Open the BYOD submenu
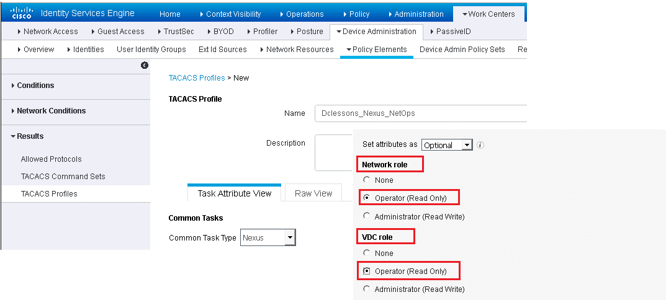This screenshot has width=666, height=300. 220,32
